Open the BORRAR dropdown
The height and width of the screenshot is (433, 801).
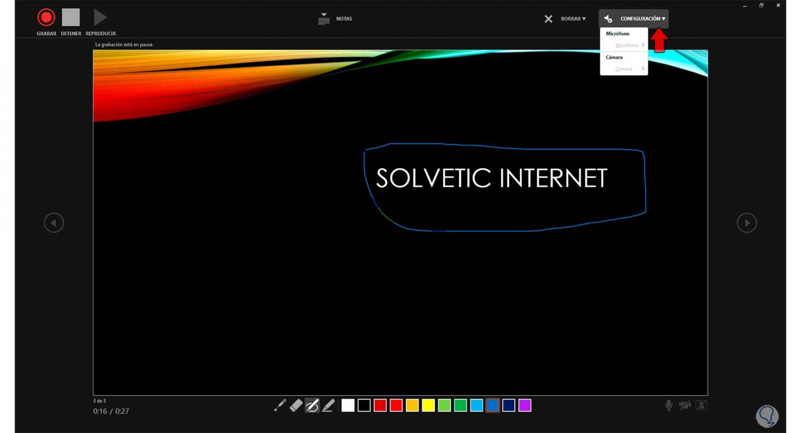tap(565, 18)
